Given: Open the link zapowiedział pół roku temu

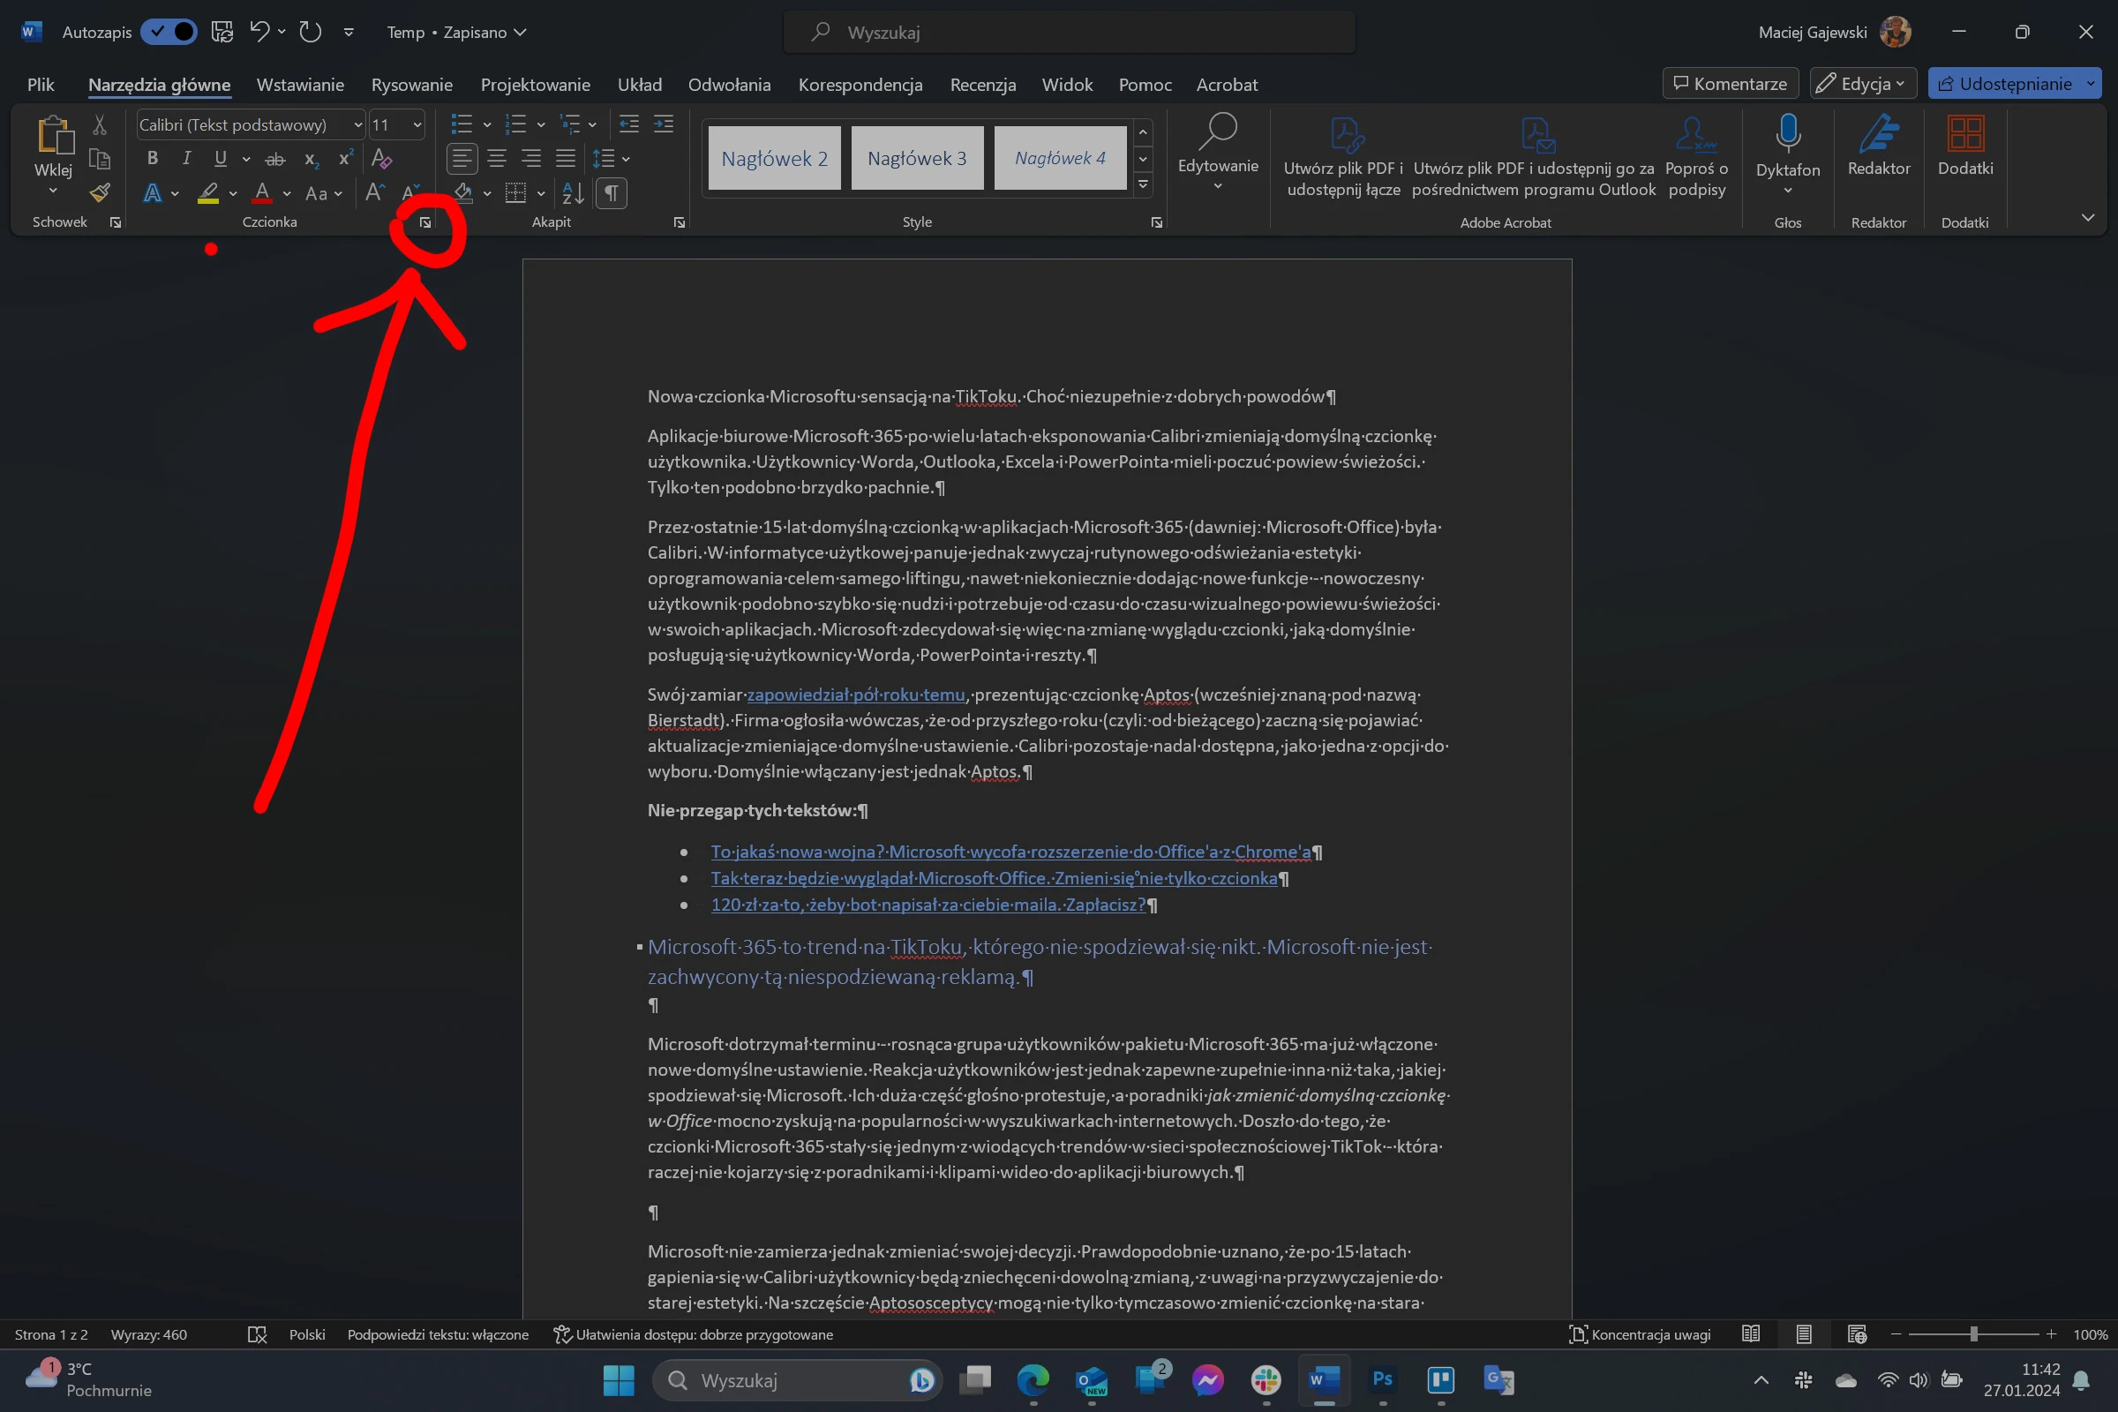Looking at the screenshot, I should coord(855,695).
